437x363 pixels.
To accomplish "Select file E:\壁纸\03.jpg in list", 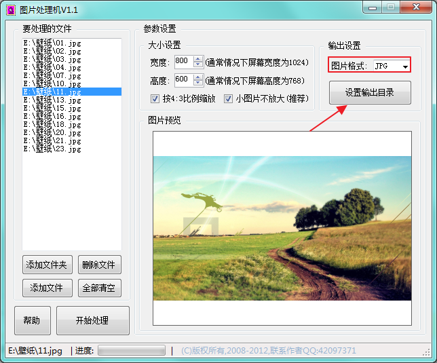I will (72, 59).
